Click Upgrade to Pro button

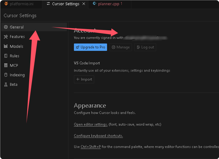click(90, 47)
